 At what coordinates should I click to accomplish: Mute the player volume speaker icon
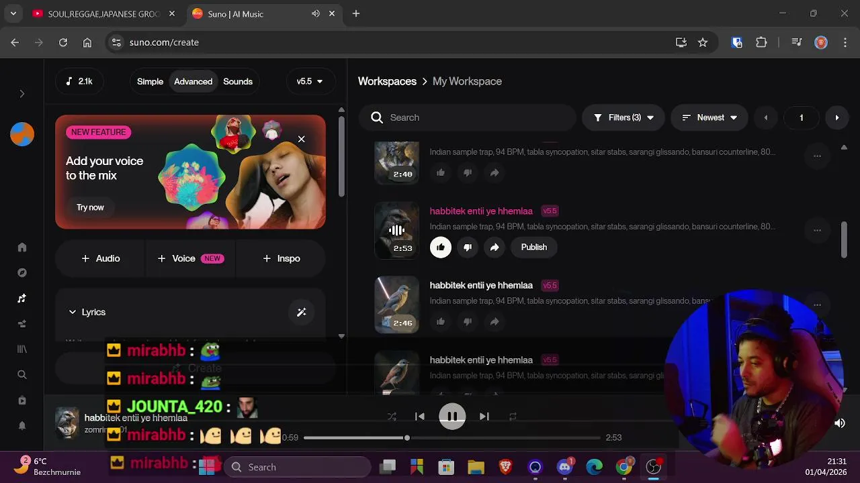tap(840, 423)
